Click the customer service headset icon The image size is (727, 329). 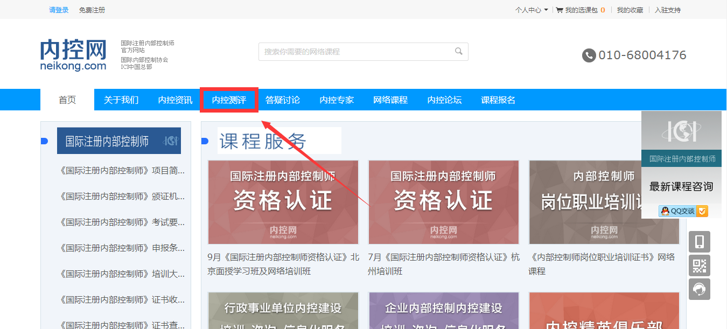699,289
